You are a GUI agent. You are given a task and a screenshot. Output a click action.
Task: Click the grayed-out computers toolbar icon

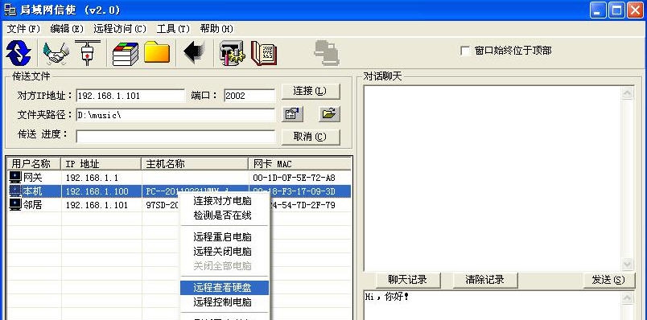click(x=327, y=53)
